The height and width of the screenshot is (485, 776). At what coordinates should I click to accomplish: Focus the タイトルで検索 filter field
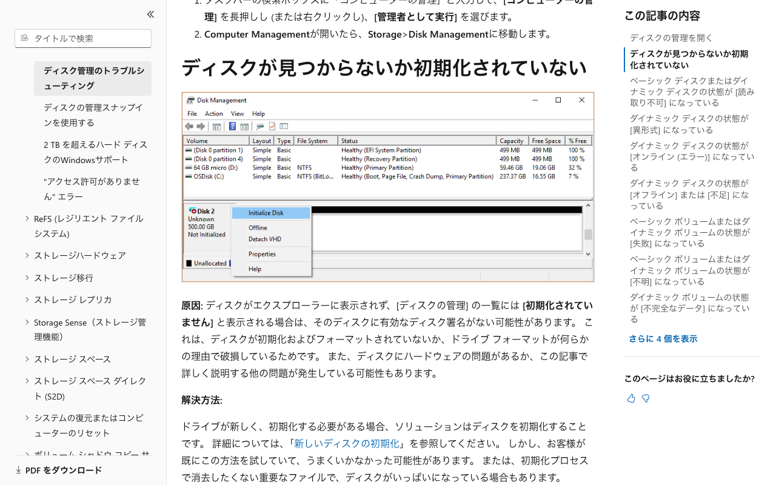point(83,38)
